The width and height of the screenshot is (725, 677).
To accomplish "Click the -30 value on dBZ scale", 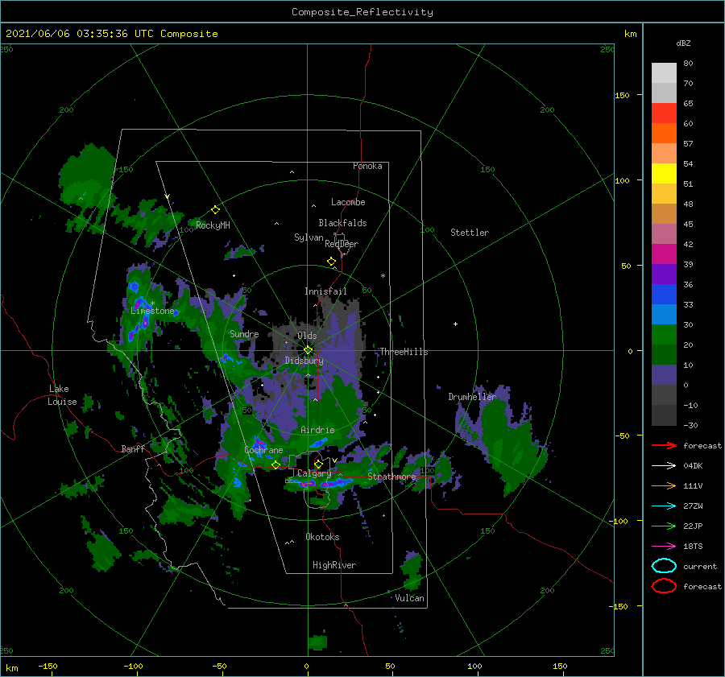I will pyautogui.click(x=690, y=425).
